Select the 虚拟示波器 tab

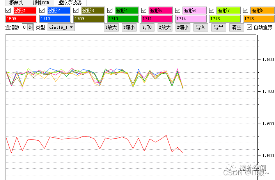pos(70,2)
